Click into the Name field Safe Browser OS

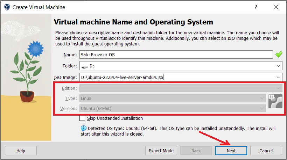pos(176,54)
